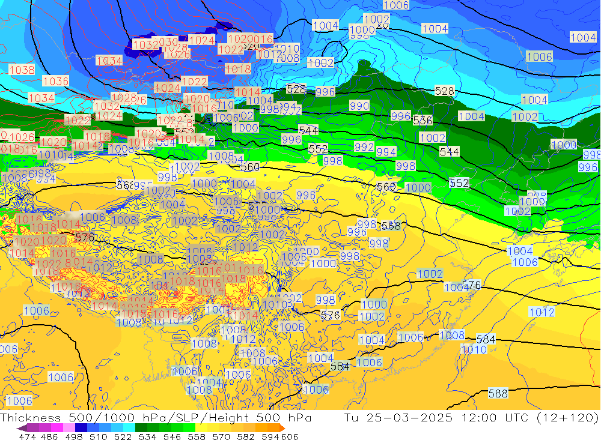Click the '510' legend value

coord(99,436)
